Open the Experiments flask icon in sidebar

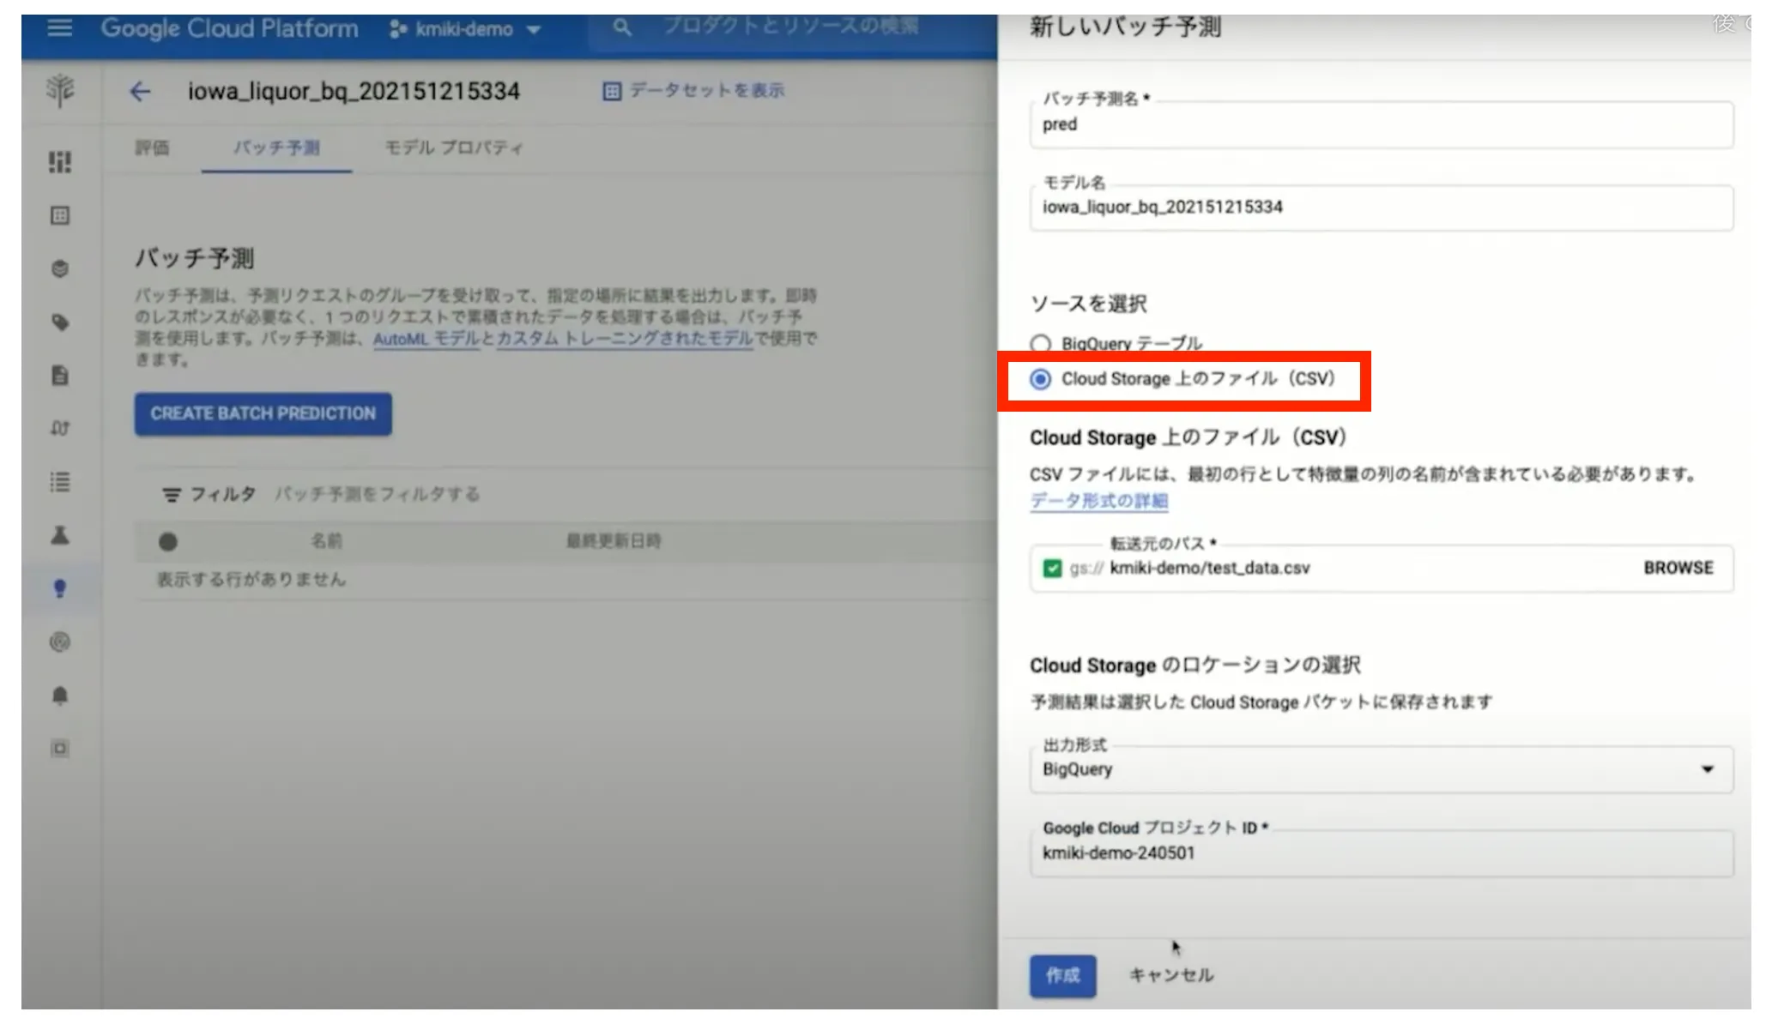tap(60, 535)
